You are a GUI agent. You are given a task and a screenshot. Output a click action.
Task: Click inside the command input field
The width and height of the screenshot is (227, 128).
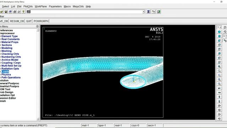pyautogui.click(x=86, y=12)
